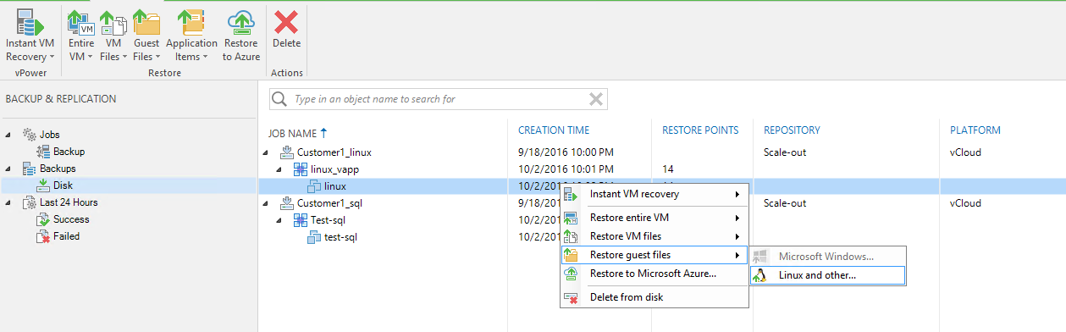
Task: Click the Success status icon
Action: [42, 219]
